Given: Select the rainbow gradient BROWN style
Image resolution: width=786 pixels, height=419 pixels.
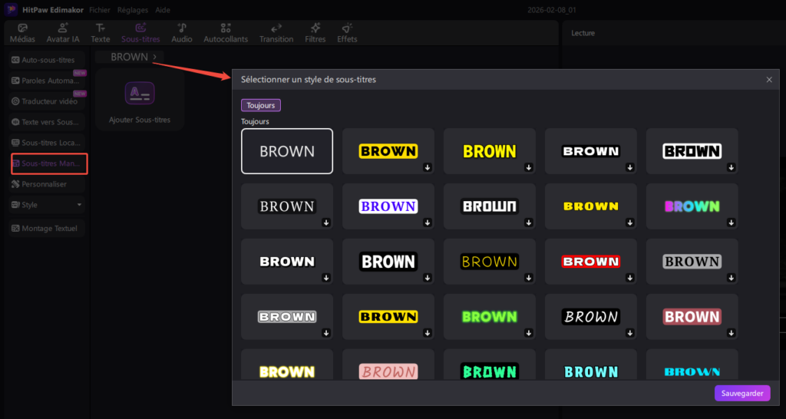Looking at the screenshot, I should [692, 206].
